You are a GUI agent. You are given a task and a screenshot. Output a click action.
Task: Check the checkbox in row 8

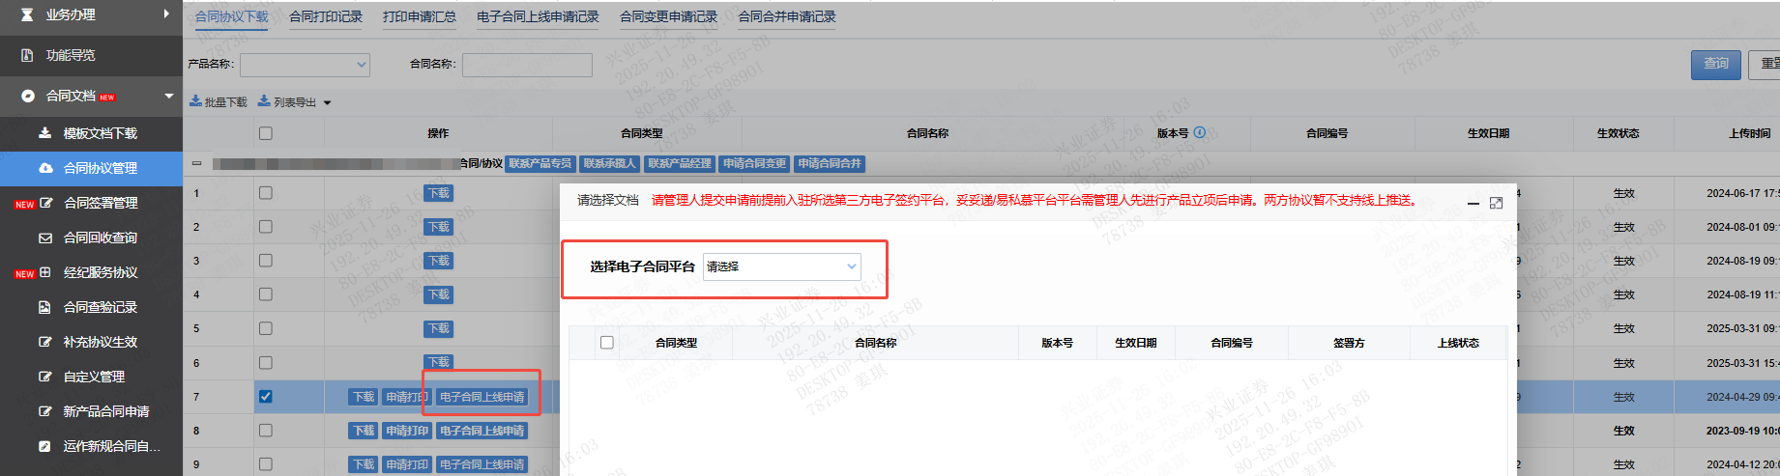266,431
